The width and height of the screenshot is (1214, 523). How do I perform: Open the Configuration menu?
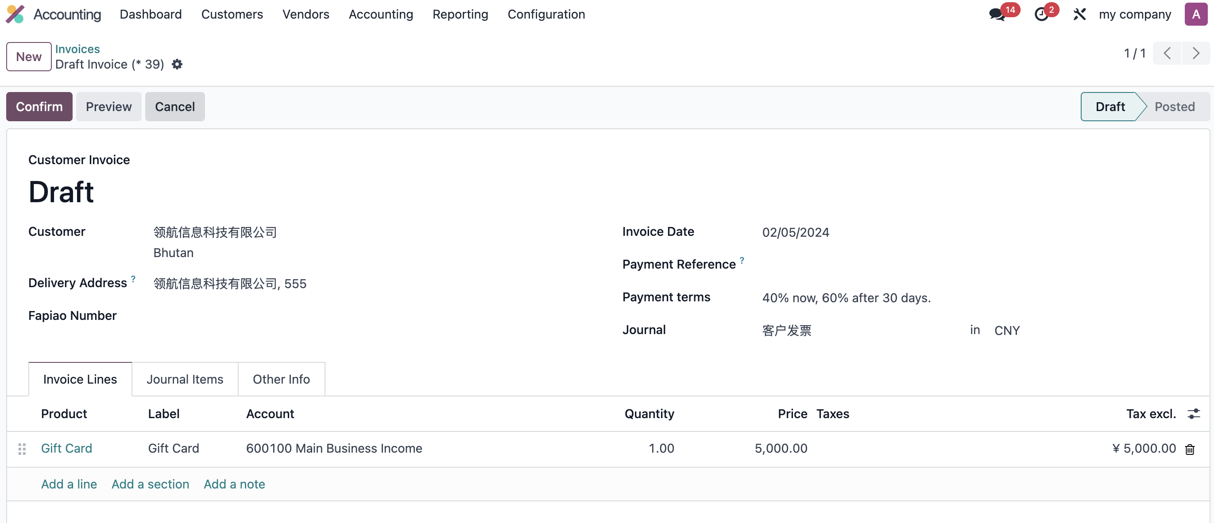pos(546,14)
